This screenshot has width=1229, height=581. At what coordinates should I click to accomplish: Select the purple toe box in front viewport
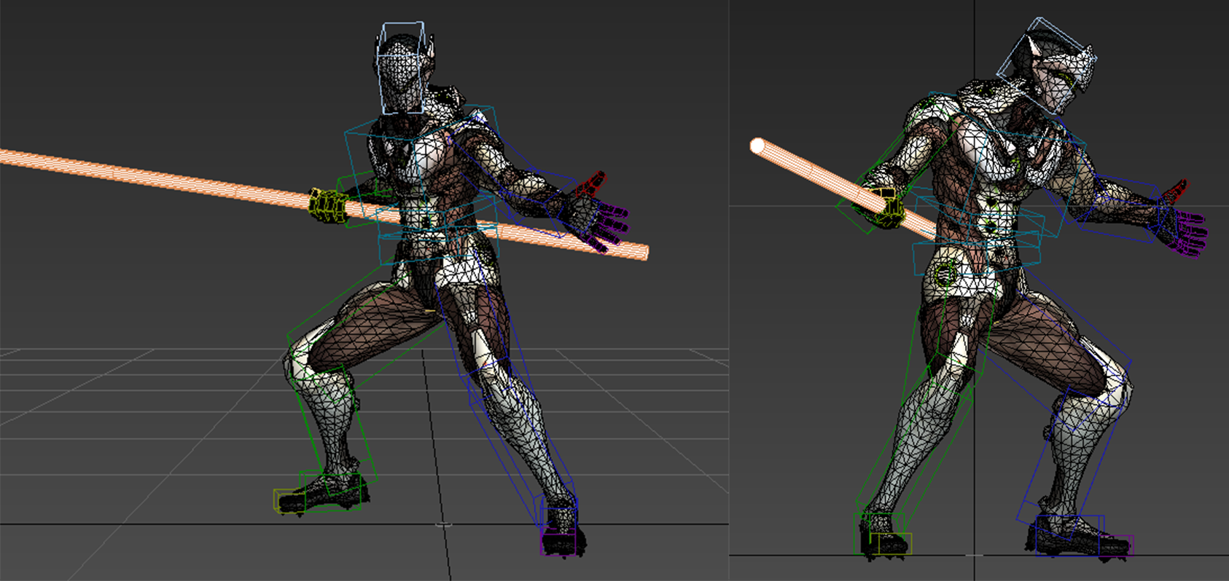coord(1117,547)
